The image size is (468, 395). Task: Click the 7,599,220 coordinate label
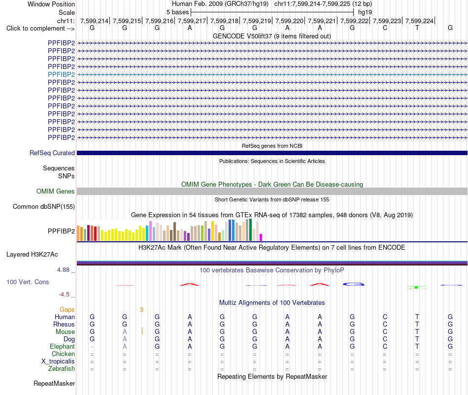tap(289, 21)
